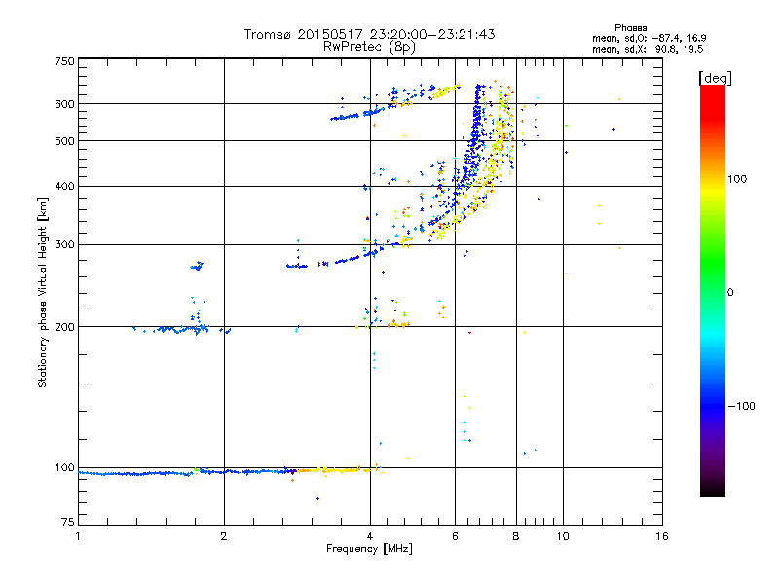Click the 'mean, sd,O: -87.4, 16.9' line
This screenshot has height=584, width=779.
(649, 38)
